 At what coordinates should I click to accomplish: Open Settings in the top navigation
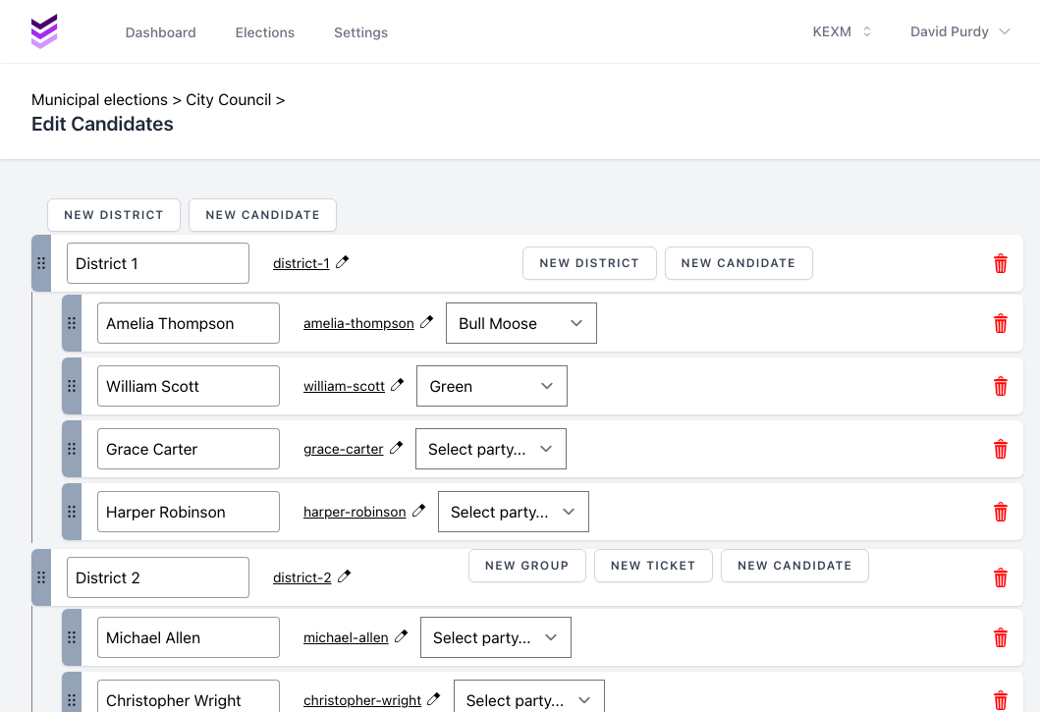[x=360, y=32]
